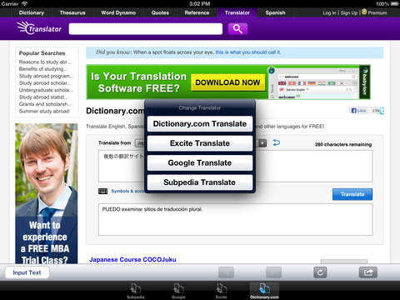Tap the Facebook Like button
Viewport: 400px width, 300px height.
(358, 111)
